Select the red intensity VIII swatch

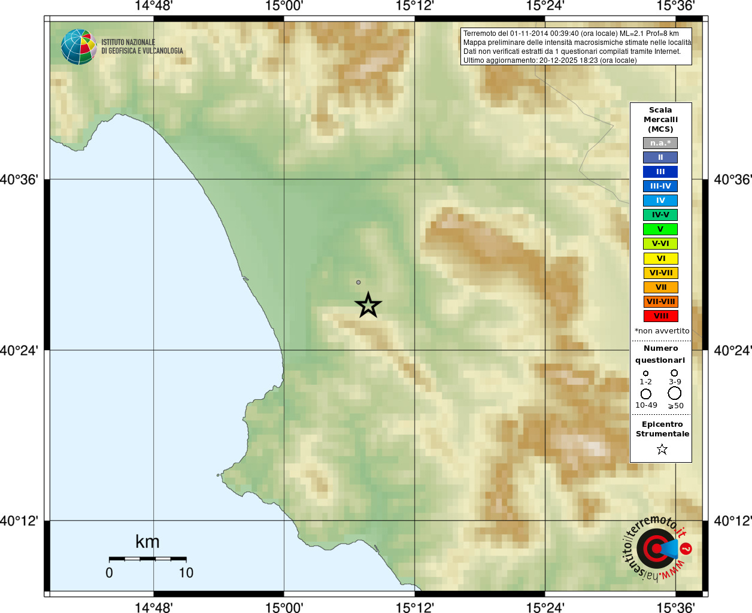660,316
